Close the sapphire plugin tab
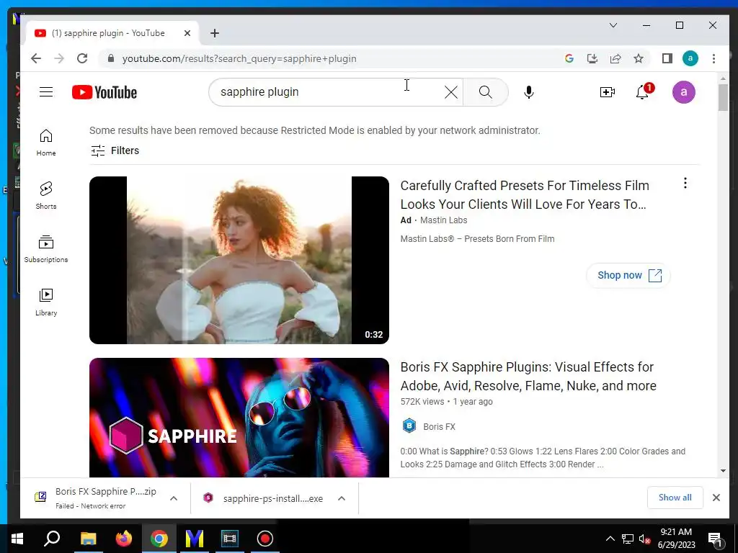Screen dimensions: 738x553 [187, 33]
